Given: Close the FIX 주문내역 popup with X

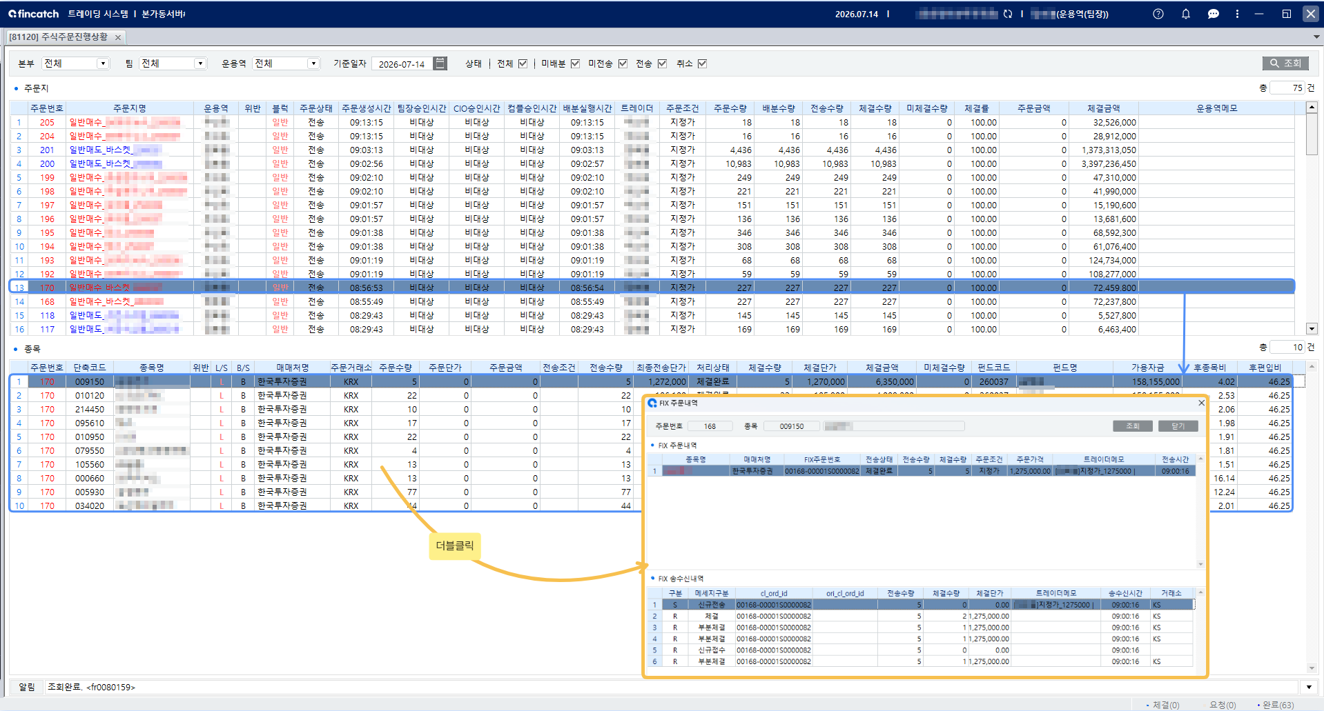Looking at the screenshot, I should tap(1201, 403).
